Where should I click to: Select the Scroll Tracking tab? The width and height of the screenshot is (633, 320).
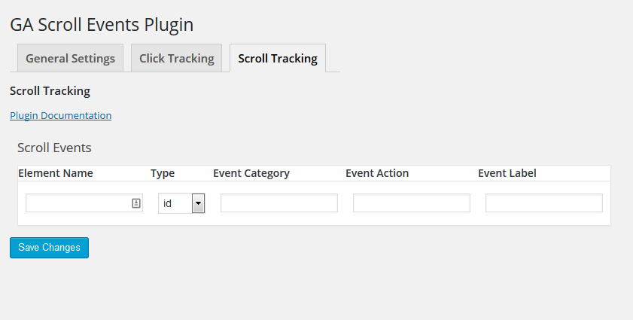[x=278, y=58]
